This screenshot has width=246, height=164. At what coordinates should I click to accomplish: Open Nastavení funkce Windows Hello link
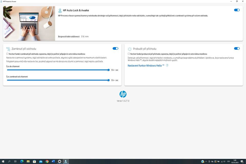(145, 65)
